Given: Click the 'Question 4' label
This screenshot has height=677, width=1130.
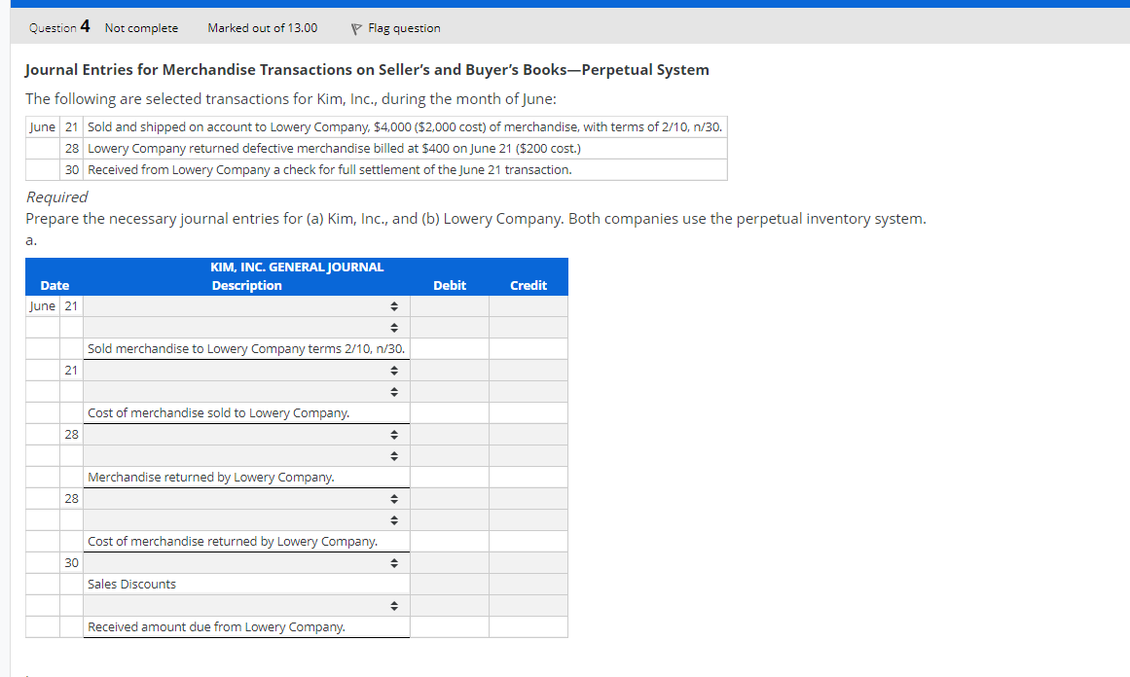Looking at the screenshot, I should tap(59, 27).
